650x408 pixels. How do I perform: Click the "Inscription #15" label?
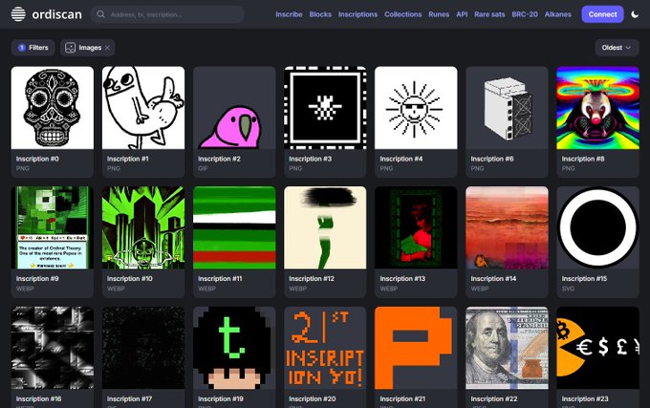pos(584,279)
